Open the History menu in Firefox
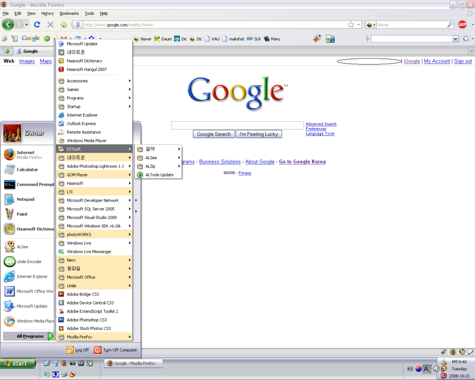Viewport: 475px width, 380px height. (x=47, y=13)
